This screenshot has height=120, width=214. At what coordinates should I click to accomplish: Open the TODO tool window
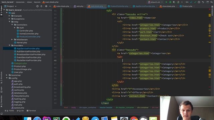[x=9, y=111]
